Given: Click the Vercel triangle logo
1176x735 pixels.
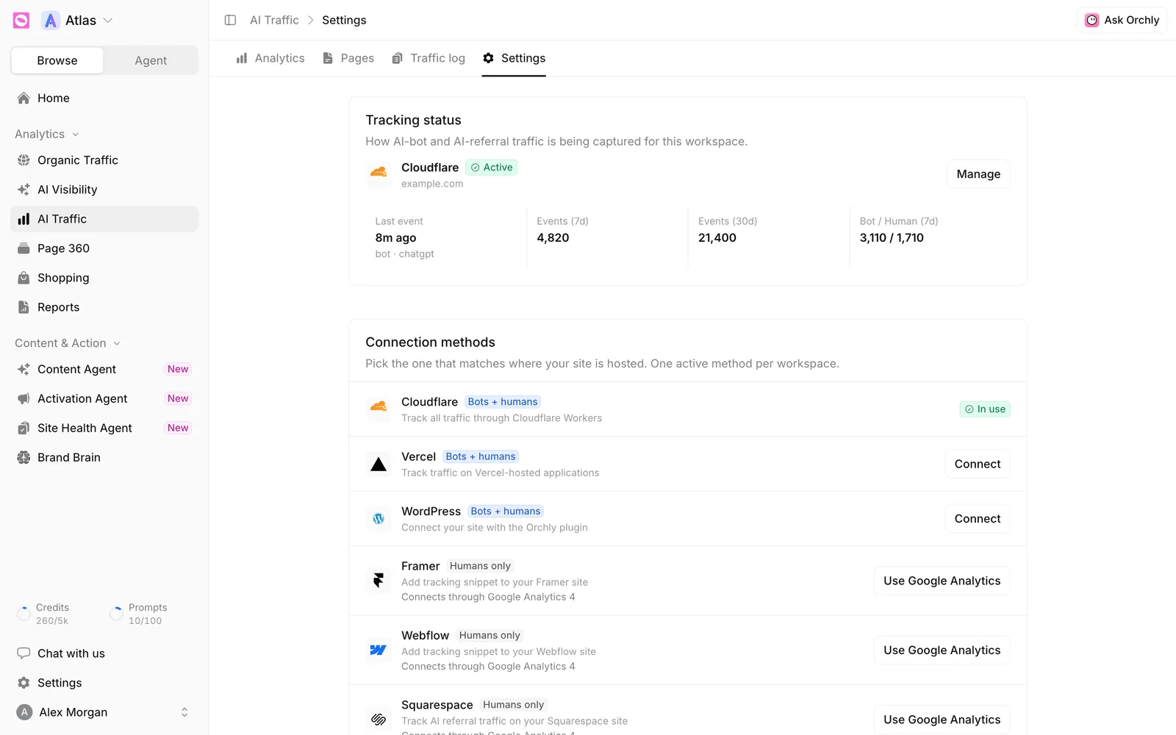Looking at the screenshot, I should point(379,465).
